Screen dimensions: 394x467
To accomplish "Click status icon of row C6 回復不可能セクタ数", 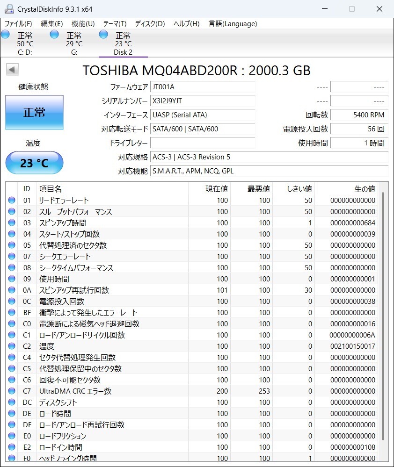I will pos(12,380).
